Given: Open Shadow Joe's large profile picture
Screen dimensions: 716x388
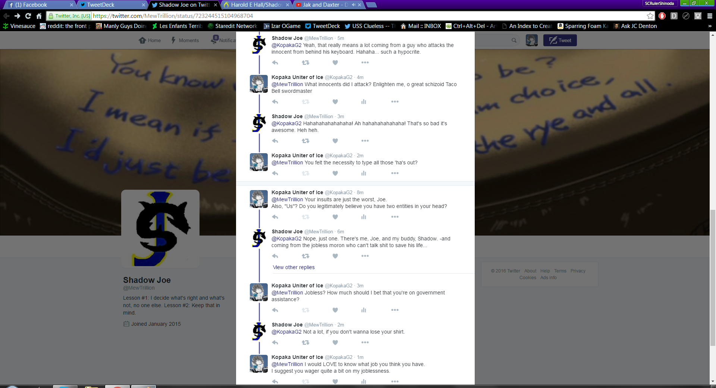Looking at the screenshot, I should (160, 228).
